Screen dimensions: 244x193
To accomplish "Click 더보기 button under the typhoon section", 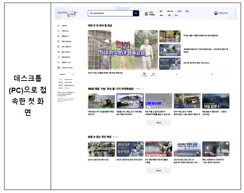I will point(158,123).
